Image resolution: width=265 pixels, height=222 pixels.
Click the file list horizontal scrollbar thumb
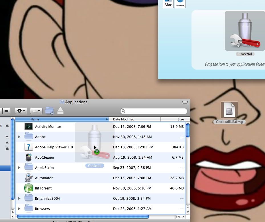[83, 217]
